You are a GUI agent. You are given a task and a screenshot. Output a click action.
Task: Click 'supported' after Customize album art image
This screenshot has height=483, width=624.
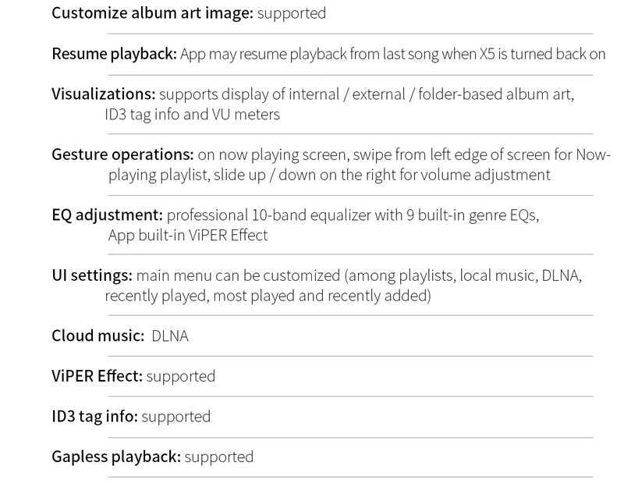point(292,13)
